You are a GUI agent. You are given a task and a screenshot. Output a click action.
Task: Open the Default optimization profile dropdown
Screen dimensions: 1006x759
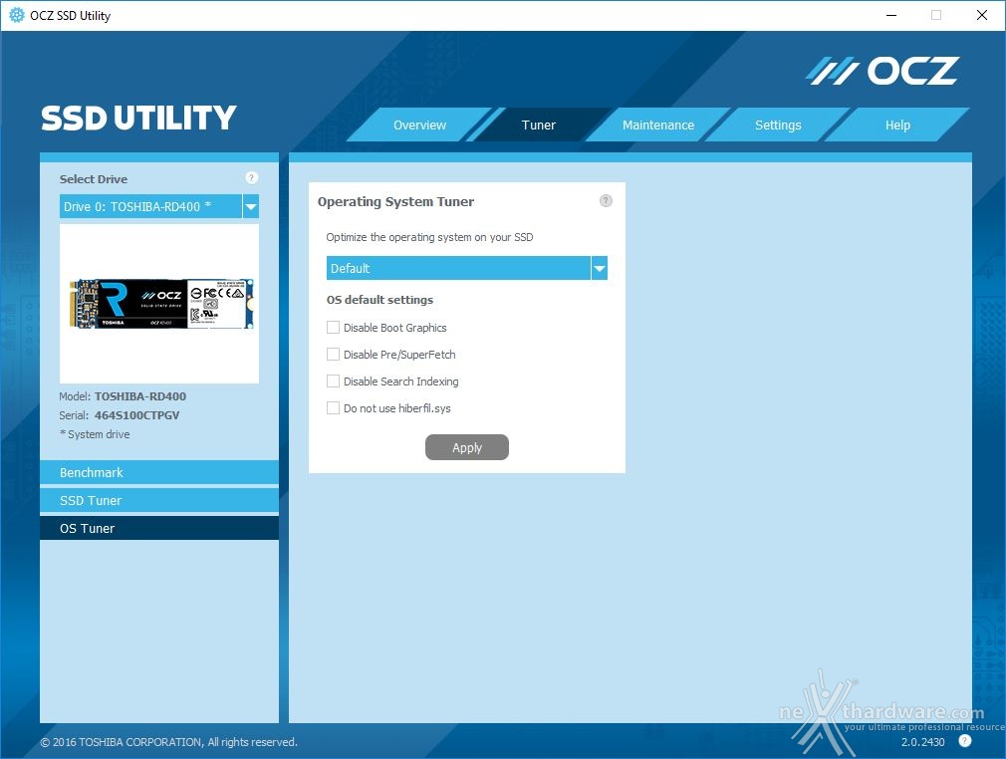(x=466, y=268)
